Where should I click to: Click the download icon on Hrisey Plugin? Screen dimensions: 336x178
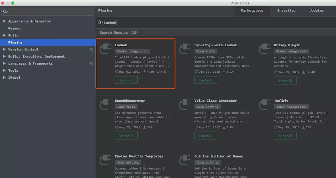point(303,72)
